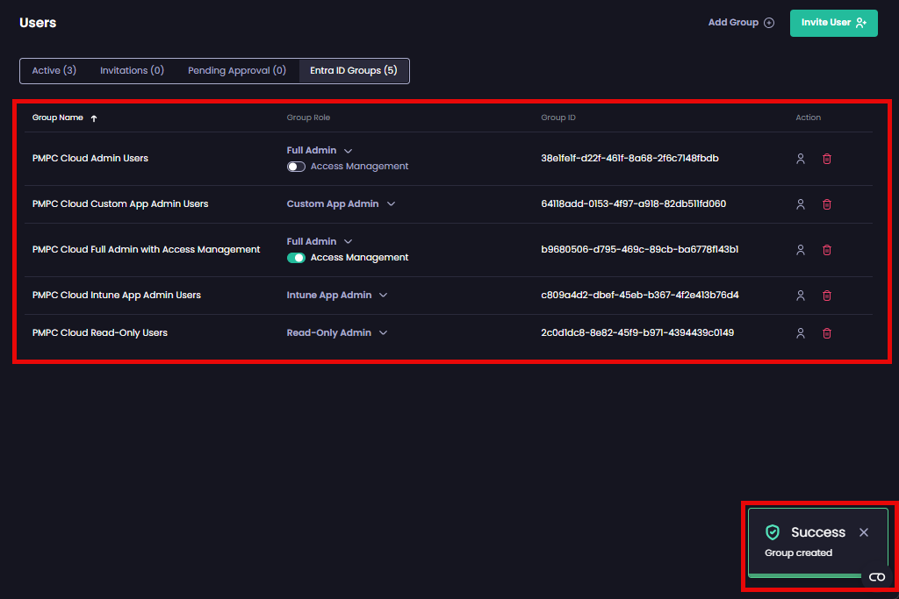The width and height of the screenshot is (899, 599).
Task: Disable Access Management for PMPC Cloud Full Admin group
Action: pyautogui.click(x=296, y=257)
